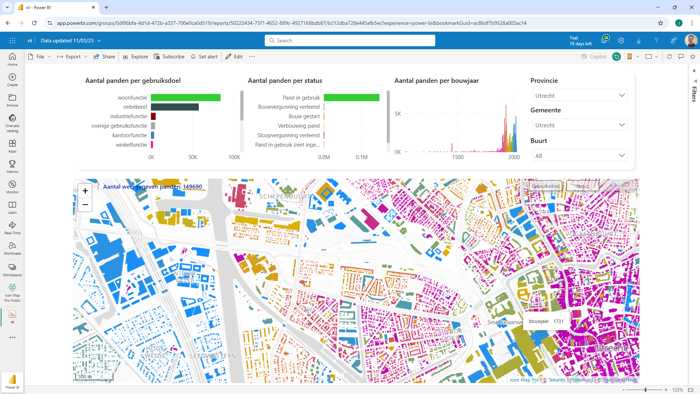Switch map coloring to Status

coord(583,186)
